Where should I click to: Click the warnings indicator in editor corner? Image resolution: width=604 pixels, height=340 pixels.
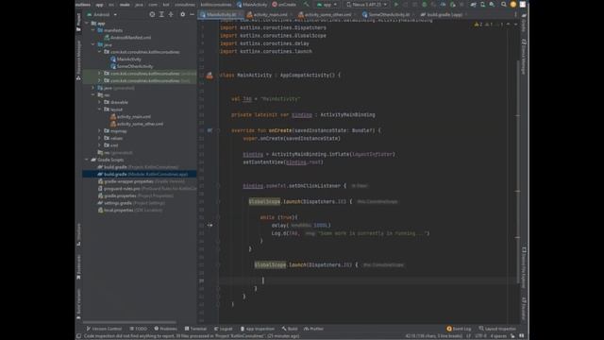click(488, 25)
